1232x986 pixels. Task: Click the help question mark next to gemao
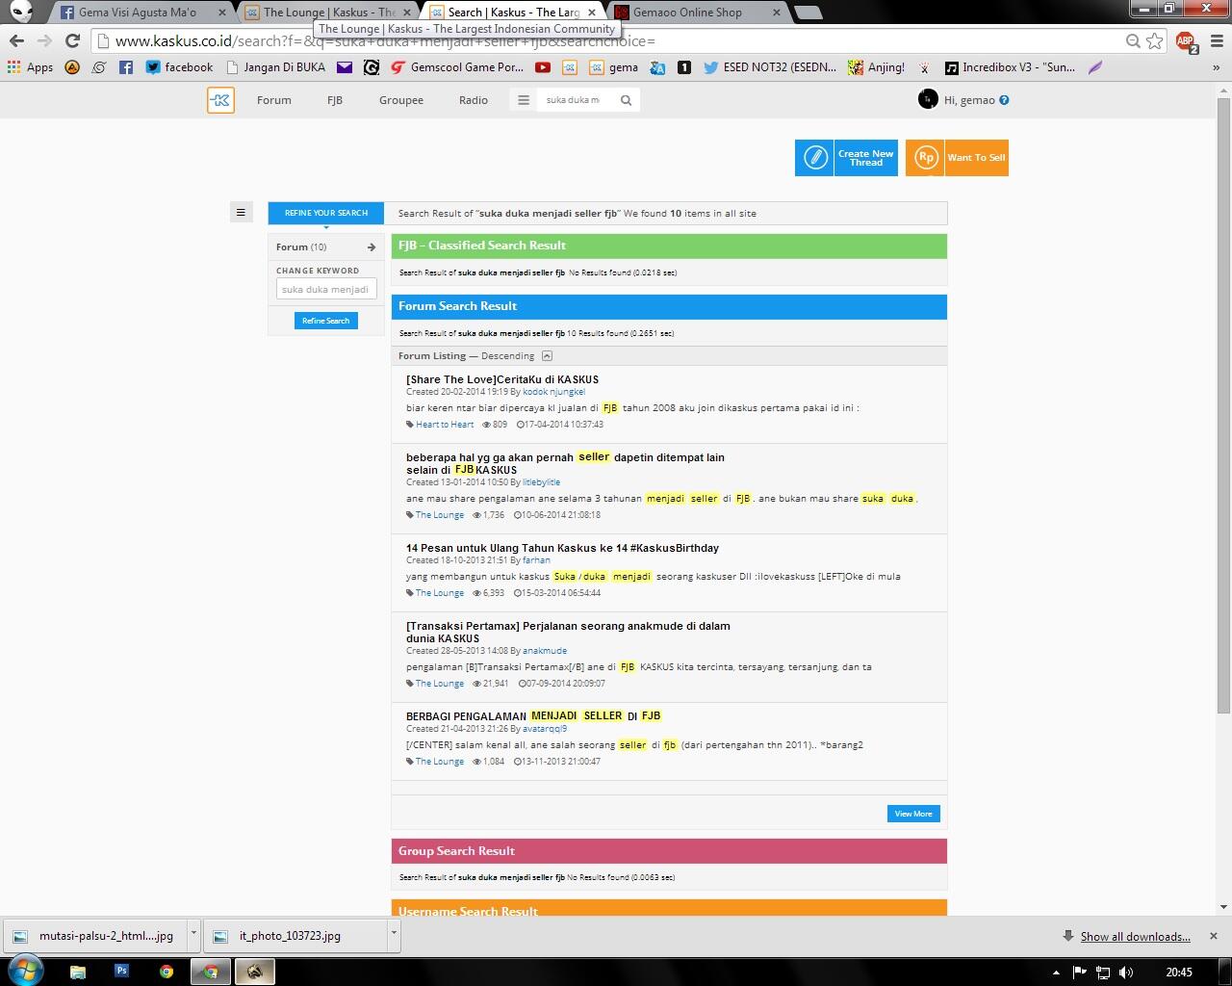point(1005,100)
